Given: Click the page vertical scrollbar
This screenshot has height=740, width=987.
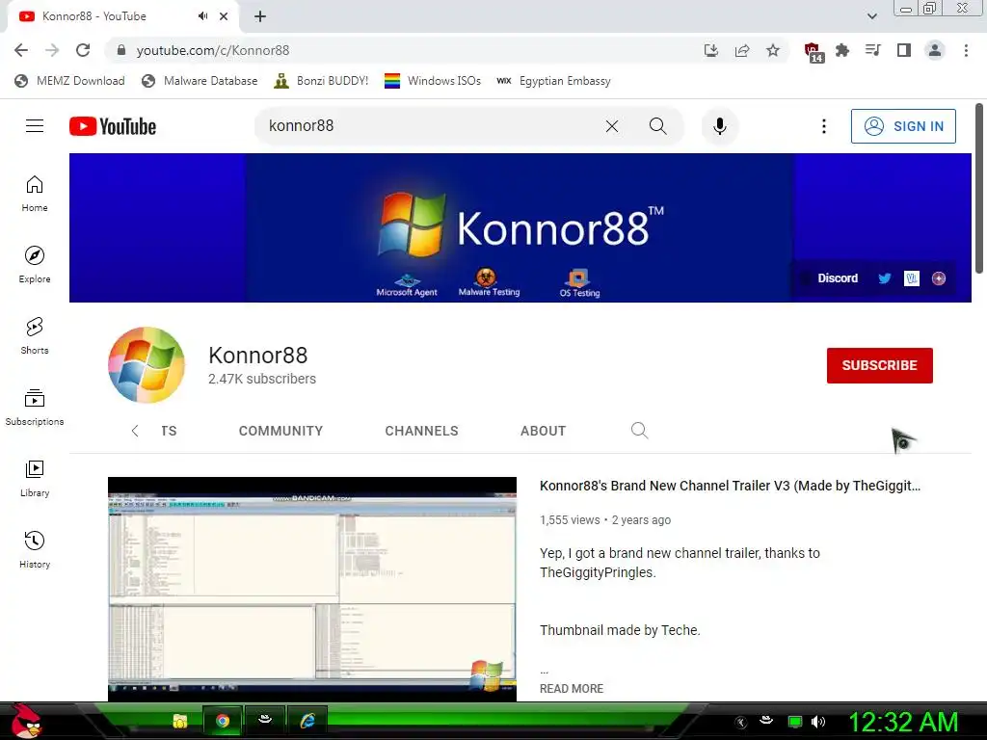Looking at the screenshot, I should pos(979,189).
